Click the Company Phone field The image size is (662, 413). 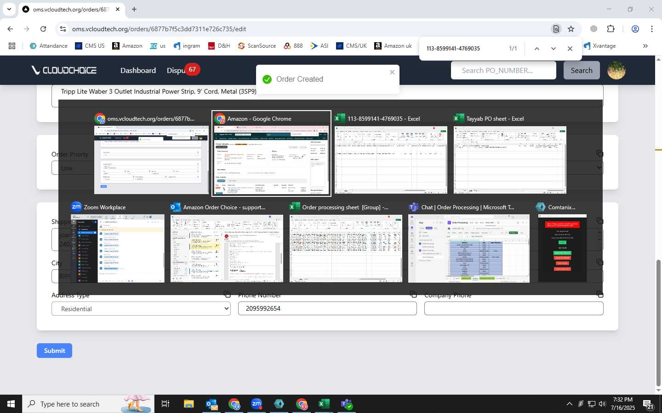coord(514,308)
